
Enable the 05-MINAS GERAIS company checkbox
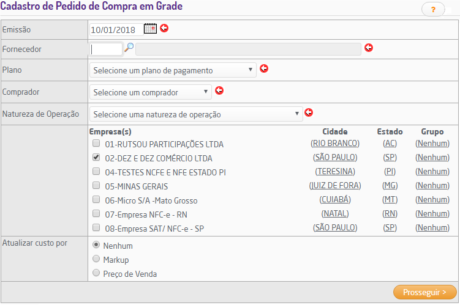(x=96, y=186)
